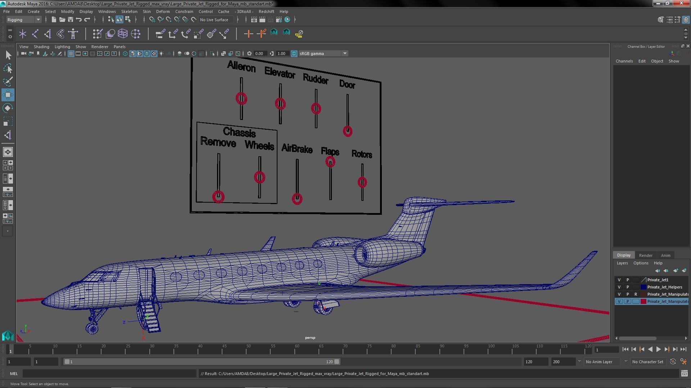The image size is (691, 388).
Task: Open the viewport Shading menu
Action: 41,47
